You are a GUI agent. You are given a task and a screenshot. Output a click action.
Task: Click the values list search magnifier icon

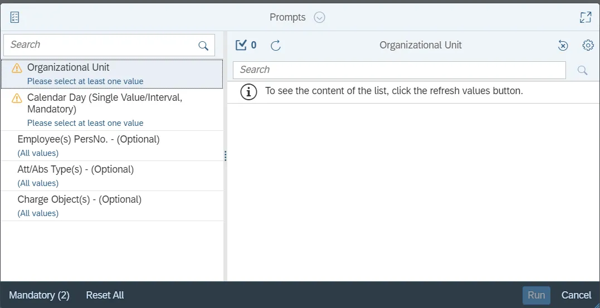pyautogui.click(x=582, y=70)
